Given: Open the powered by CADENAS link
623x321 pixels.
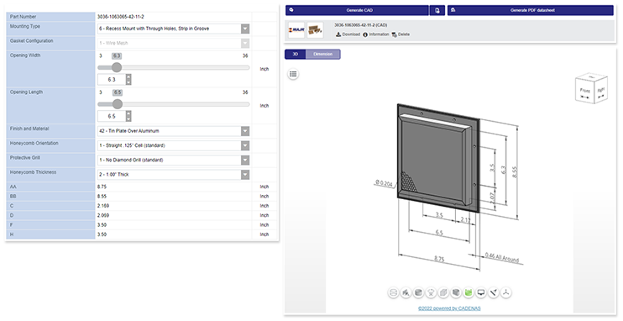Looking at the screenshot, I should [x=449, y=308].
